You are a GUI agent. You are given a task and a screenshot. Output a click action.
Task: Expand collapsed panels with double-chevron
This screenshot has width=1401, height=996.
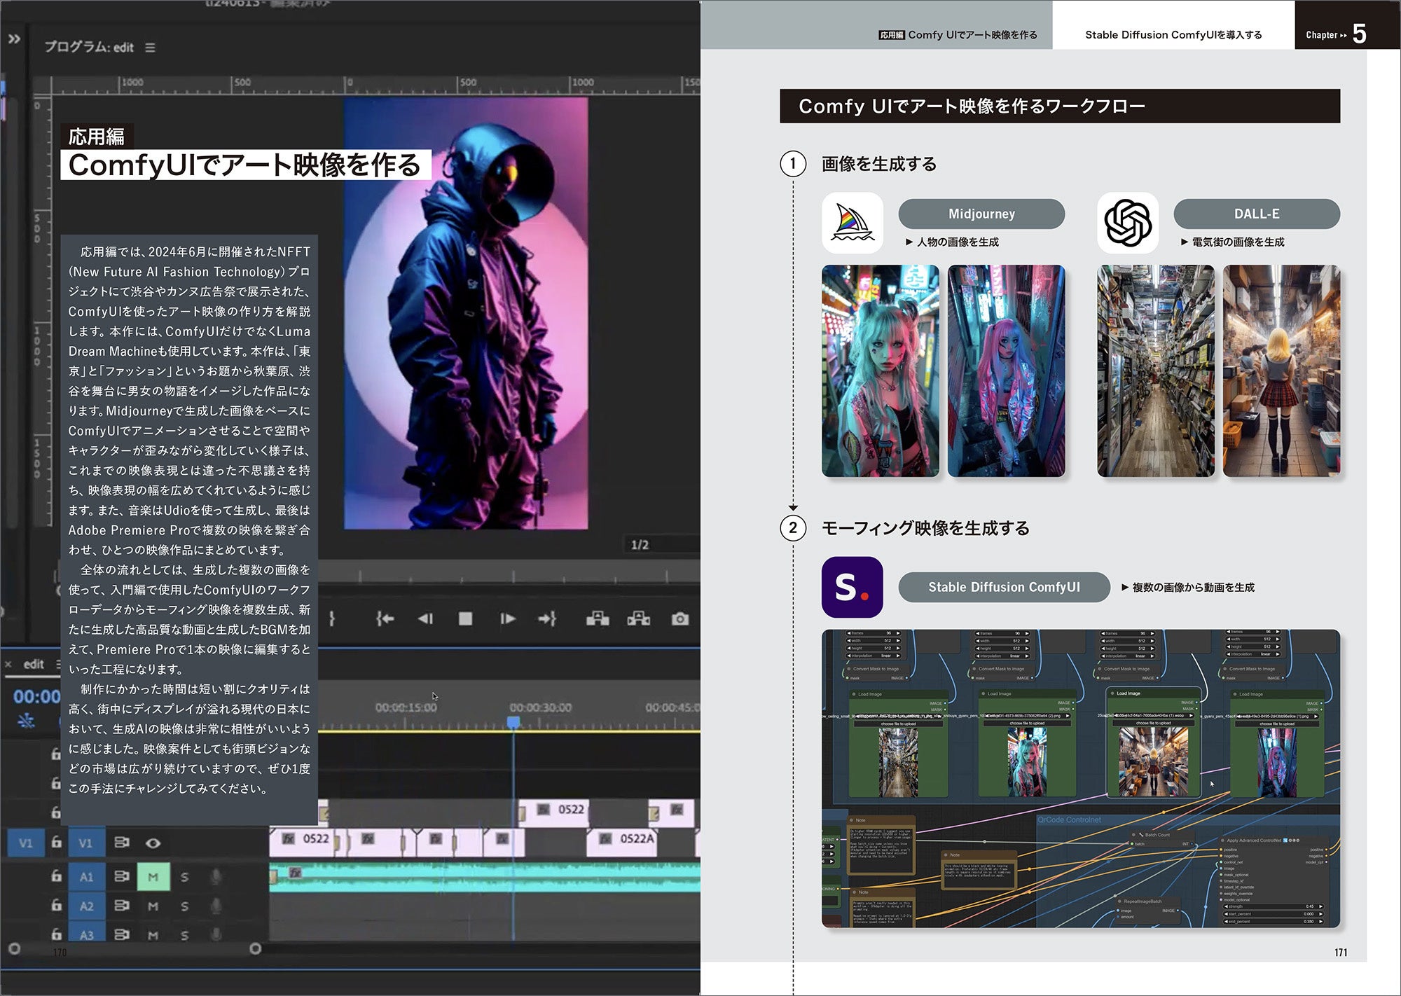click(14, 39)
